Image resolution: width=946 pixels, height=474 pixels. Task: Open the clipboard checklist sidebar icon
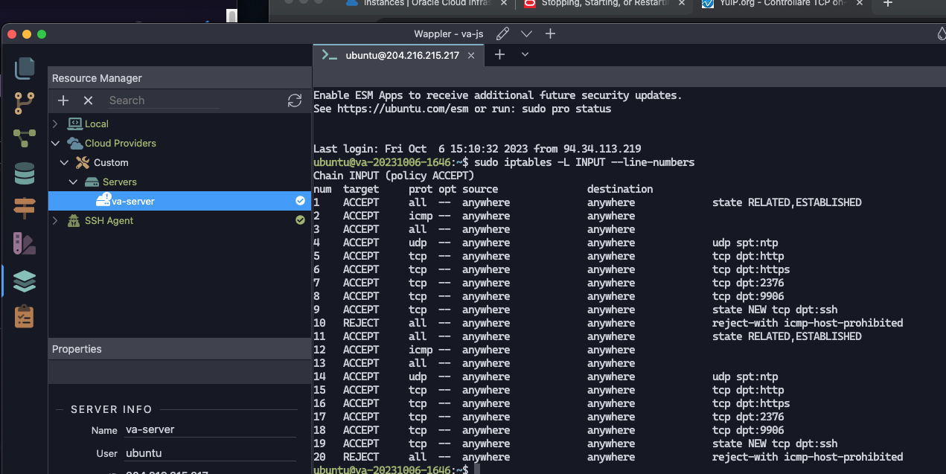(x=25, y=316)
